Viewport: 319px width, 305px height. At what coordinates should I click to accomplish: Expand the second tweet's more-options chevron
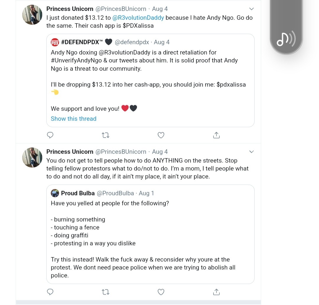point(251,152)
